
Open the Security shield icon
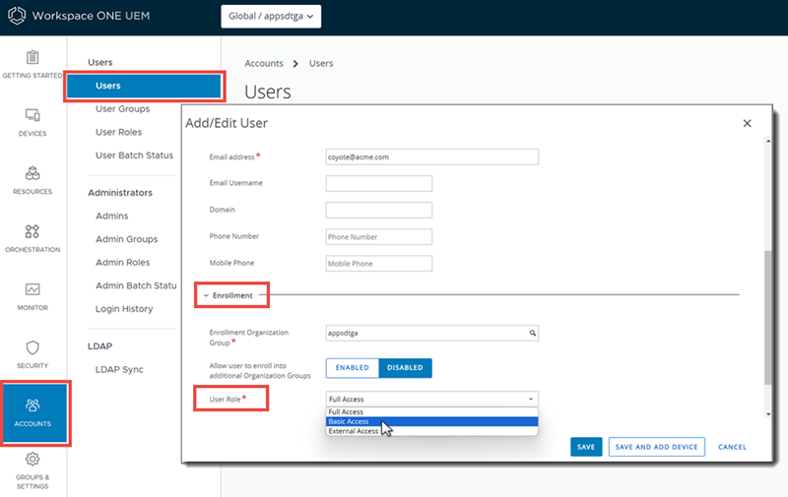33,347
